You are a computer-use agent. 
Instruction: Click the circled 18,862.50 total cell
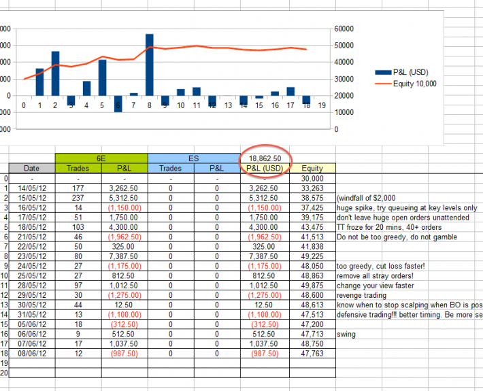(265, 158)
